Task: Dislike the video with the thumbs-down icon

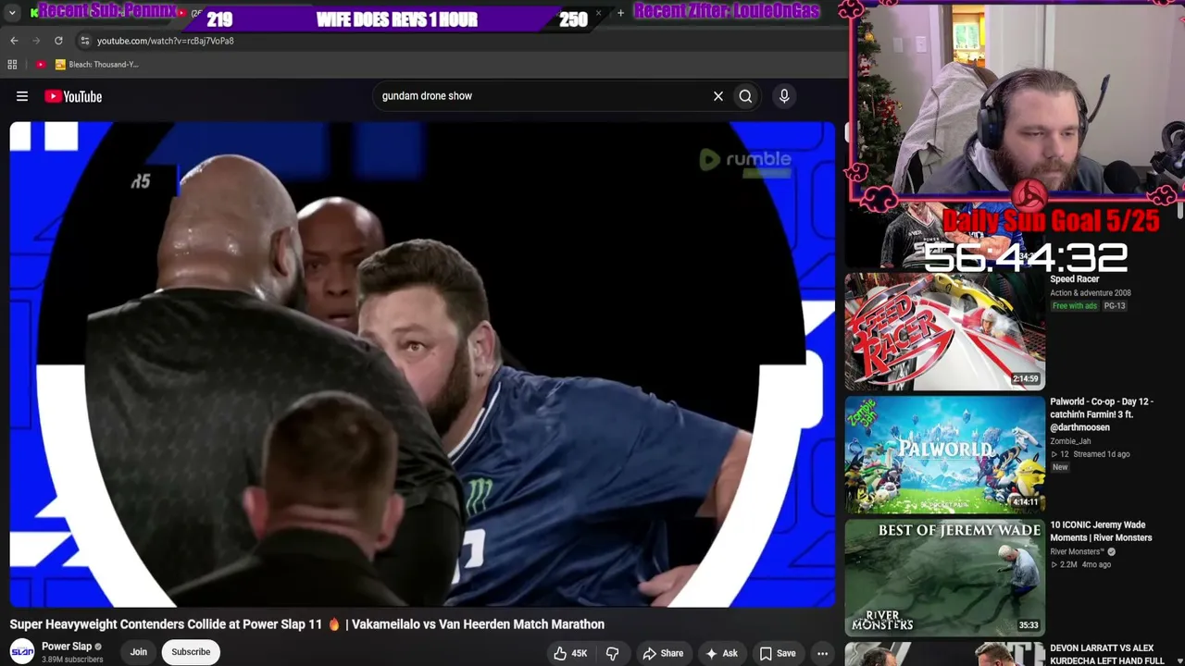Action: click(612, 654)
